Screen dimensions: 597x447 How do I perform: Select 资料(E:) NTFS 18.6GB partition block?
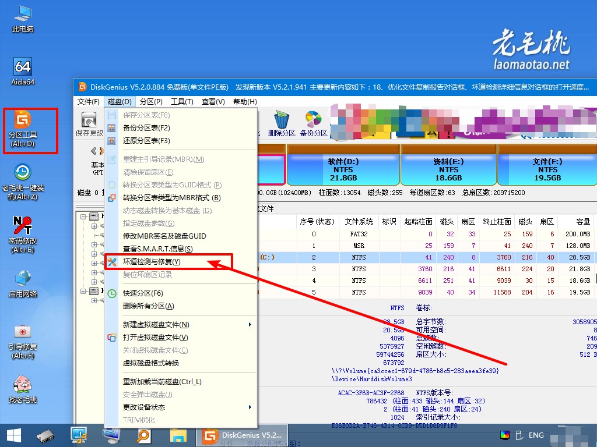448,166
